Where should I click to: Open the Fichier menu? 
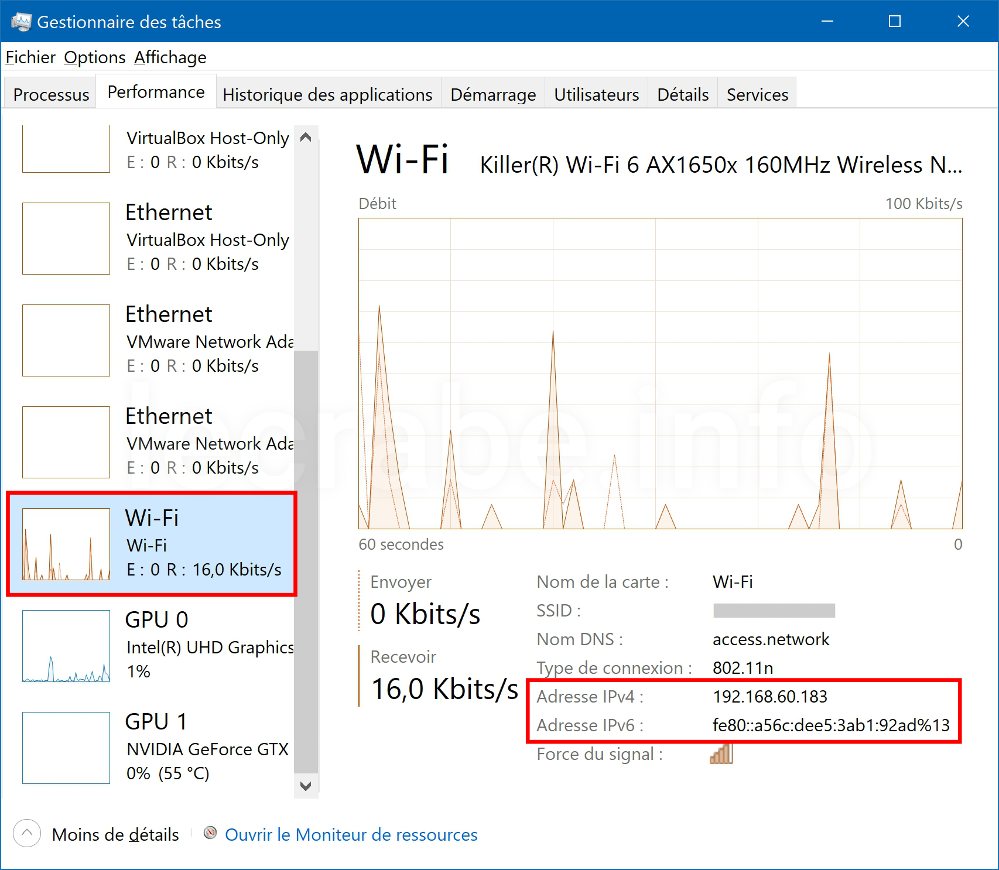click(30, 57)
